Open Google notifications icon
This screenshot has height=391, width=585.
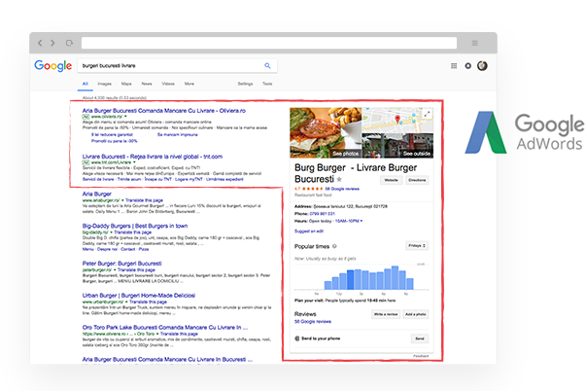tap(467, 66)
